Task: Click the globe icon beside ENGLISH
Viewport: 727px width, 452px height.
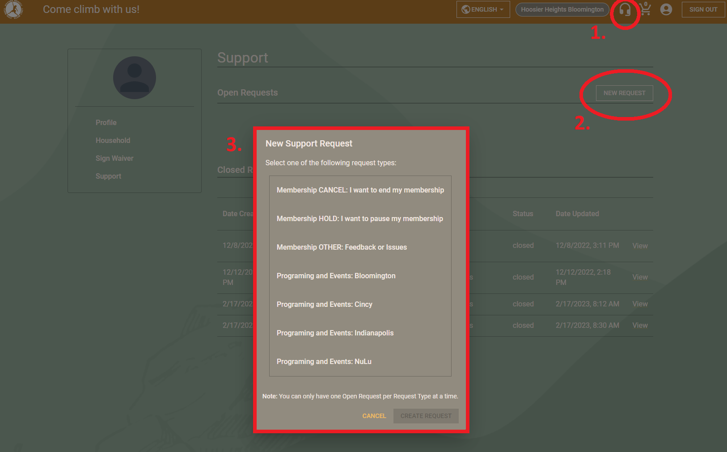Action: (x=465, y=9)
